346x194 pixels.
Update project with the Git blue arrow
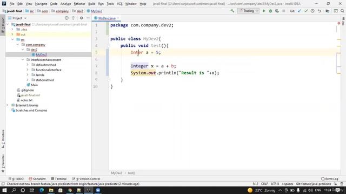[x=300, y=11]
